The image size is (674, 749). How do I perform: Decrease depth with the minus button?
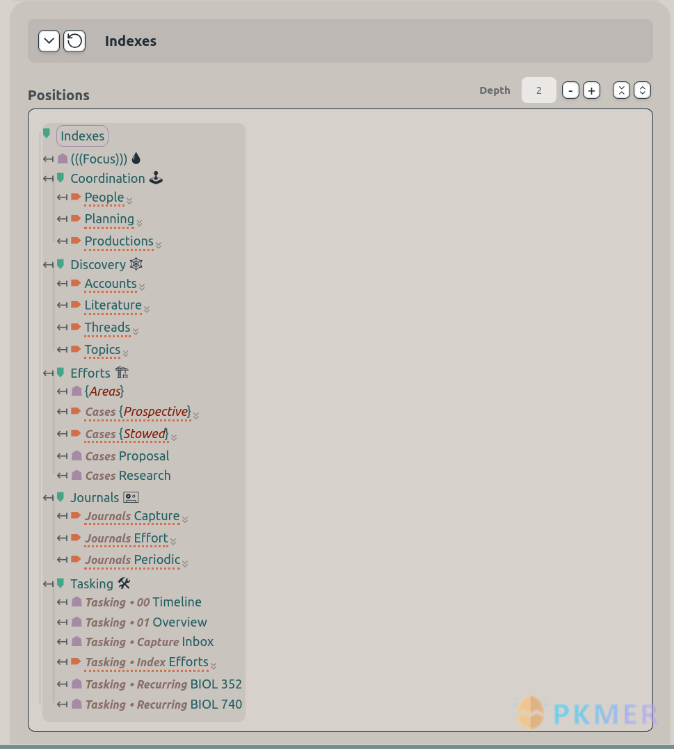click(570, 90)
